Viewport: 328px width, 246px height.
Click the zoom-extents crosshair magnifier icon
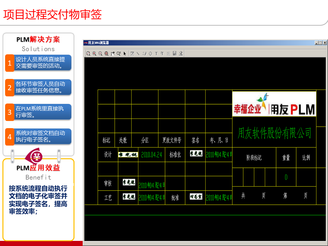click(107, 54)
